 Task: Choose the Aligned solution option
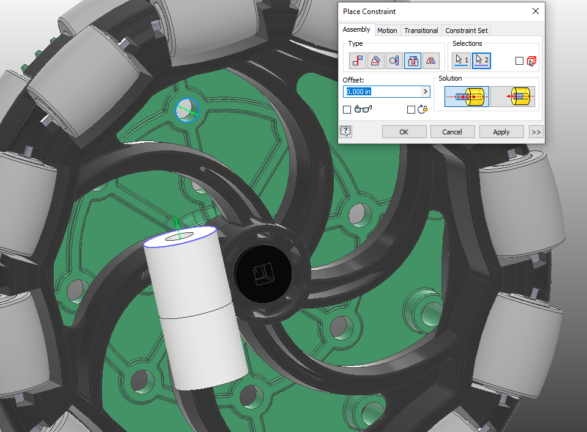pos(512,97)
